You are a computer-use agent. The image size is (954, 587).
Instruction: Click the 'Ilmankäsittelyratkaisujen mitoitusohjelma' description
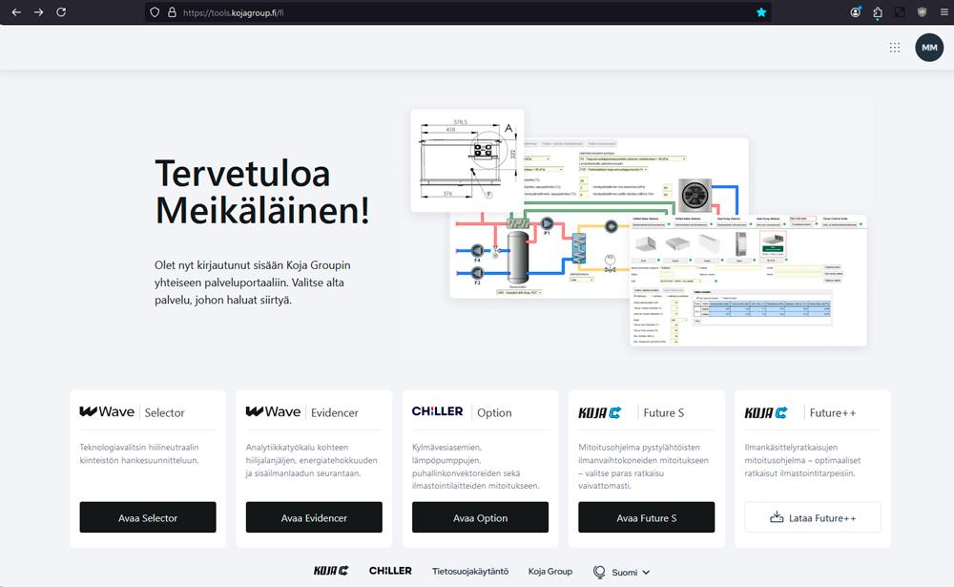tap(802, 460)
